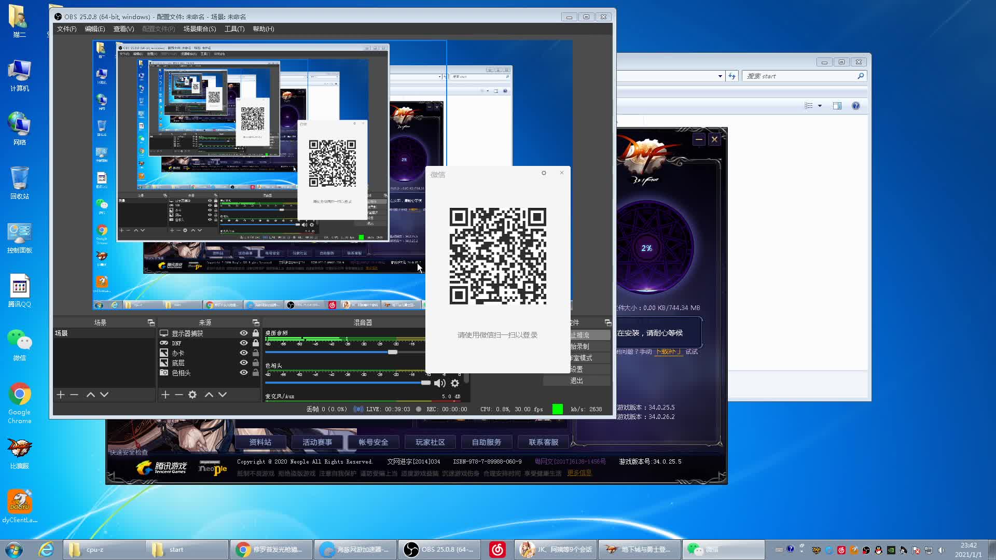The width and height of the screenshot is (996, 560).
Task: Open Google Chrome desktop shortcut
Action: pyautogui.click(x=20, y=403)
